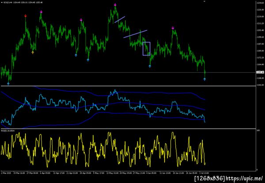The height and width of the screenshot is (183, 265).
Task: Select the orange up arrow signal
Action: tap(33, 52)
